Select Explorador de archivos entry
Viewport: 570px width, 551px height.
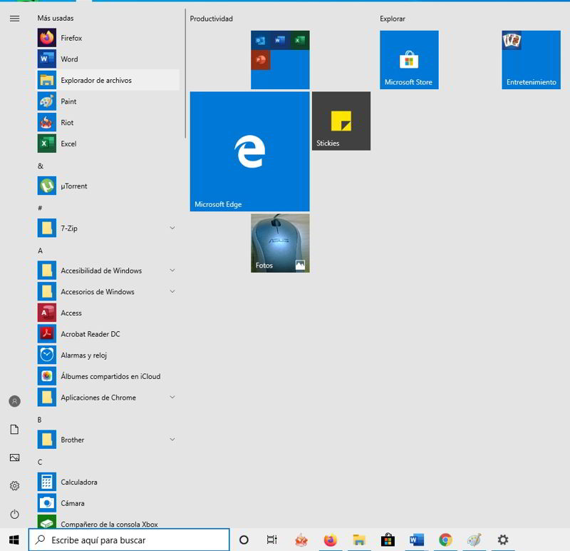95,81
